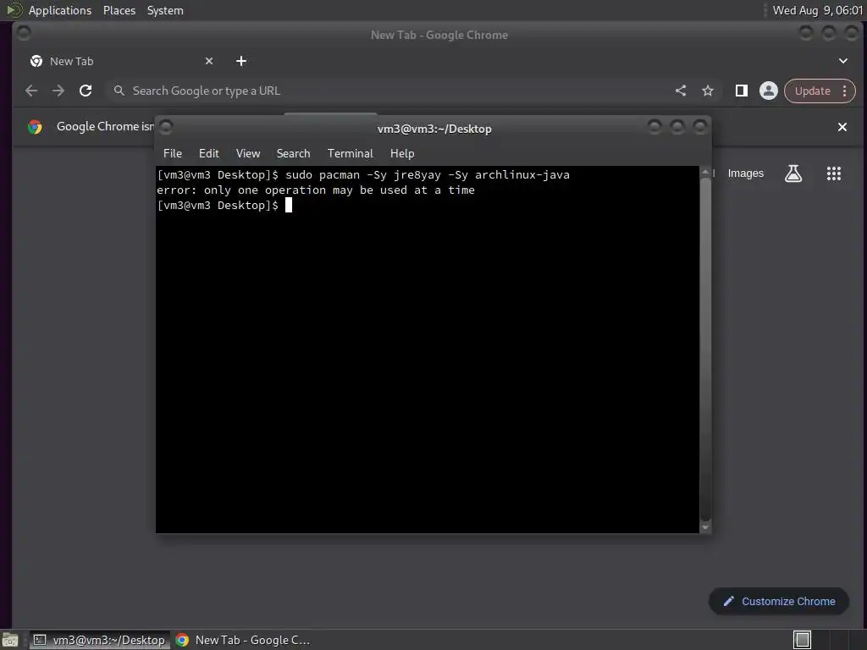This screenshot has height=650, width=867.
Task: Open a new Chrome tab with plus
Action: (x=241, y=61)
